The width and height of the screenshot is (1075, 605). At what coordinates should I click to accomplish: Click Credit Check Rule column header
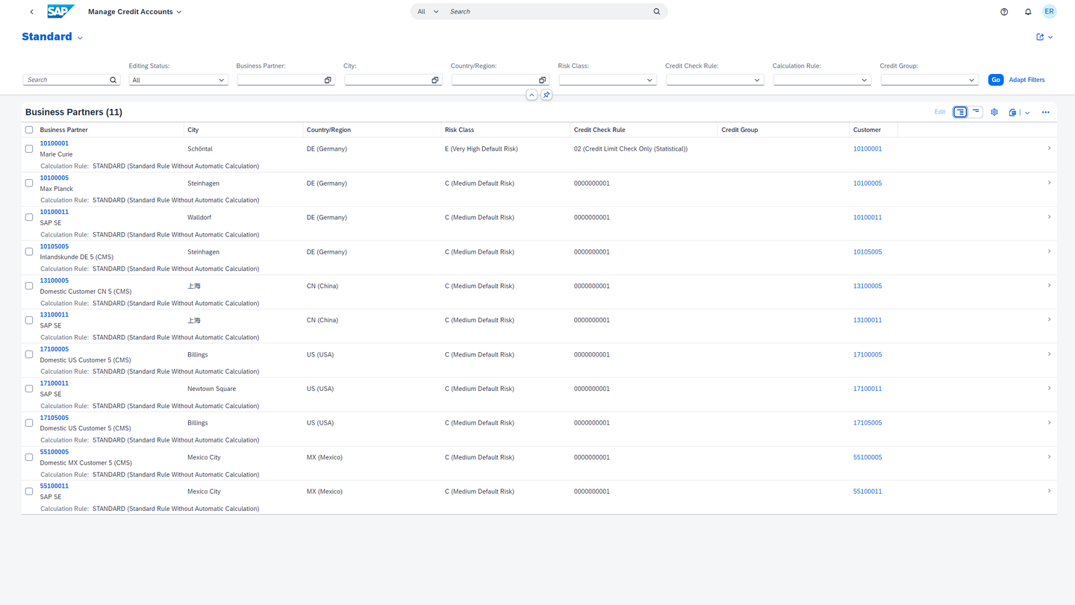click(x=599, y=130)
